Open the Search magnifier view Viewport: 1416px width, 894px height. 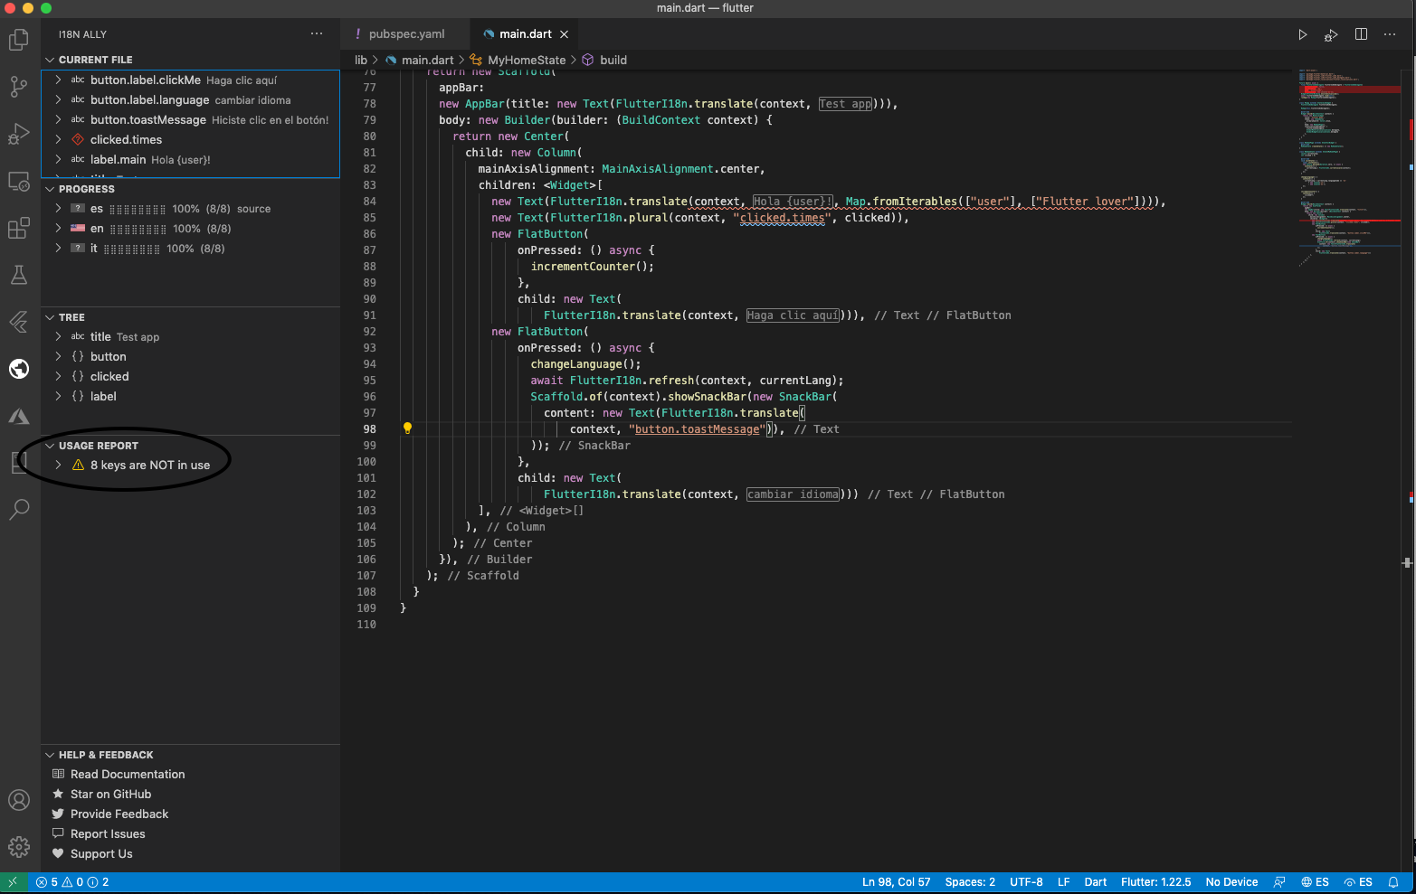click(x=19, y=510)
